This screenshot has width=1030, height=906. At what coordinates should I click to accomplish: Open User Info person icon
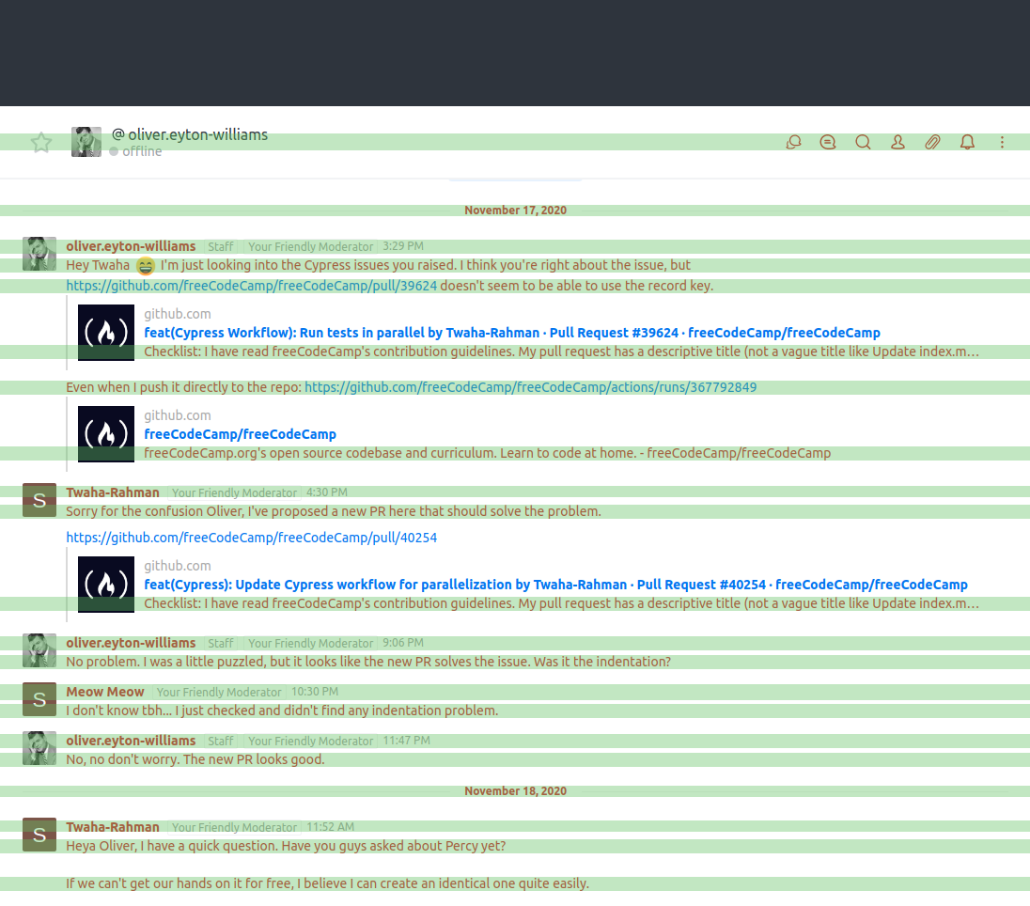pos(898,142)
